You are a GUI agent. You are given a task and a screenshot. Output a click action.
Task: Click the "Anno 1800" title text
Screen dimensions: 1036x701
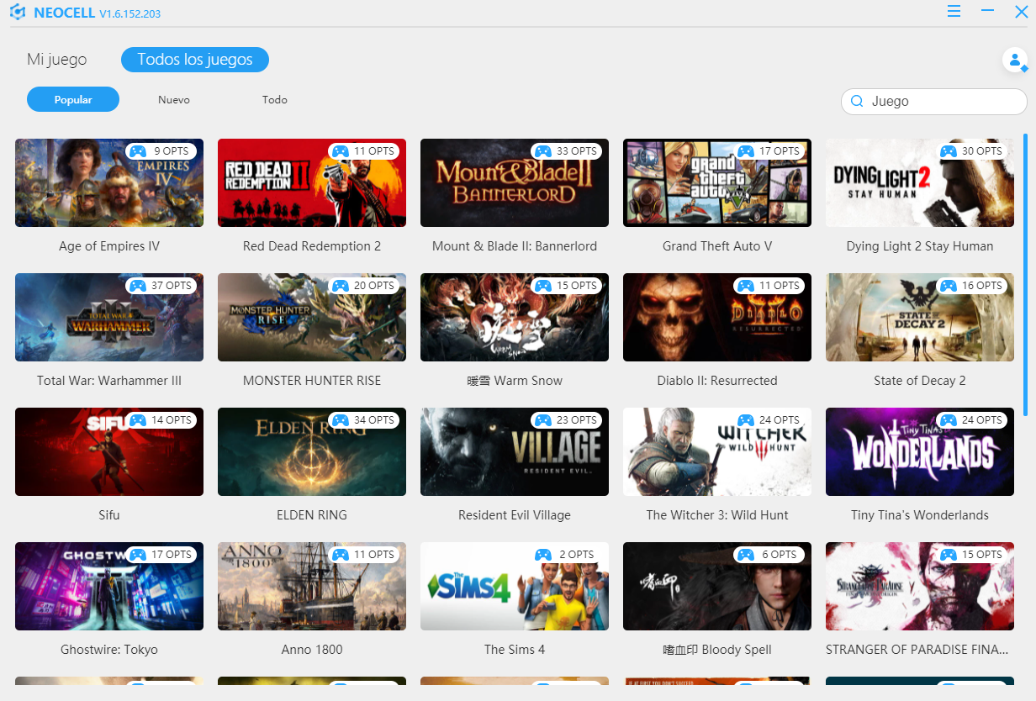click(x=312, y=650)
